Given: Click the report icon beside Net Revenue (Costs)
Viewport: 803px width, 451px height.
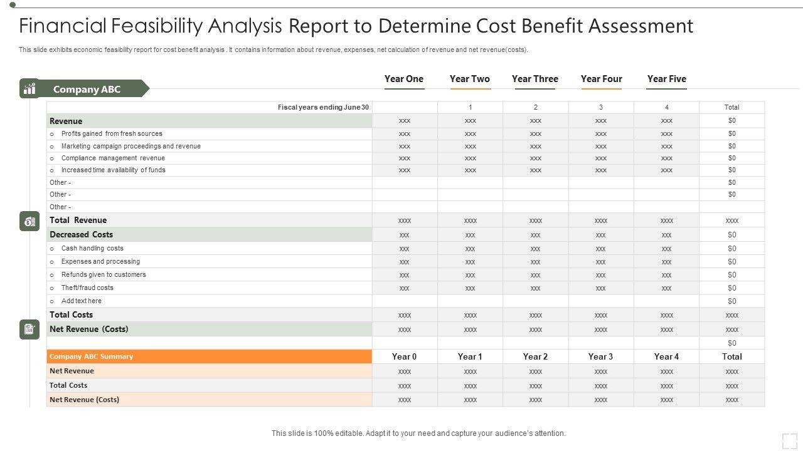Looking at the screenshot, I should click(29, 329).
